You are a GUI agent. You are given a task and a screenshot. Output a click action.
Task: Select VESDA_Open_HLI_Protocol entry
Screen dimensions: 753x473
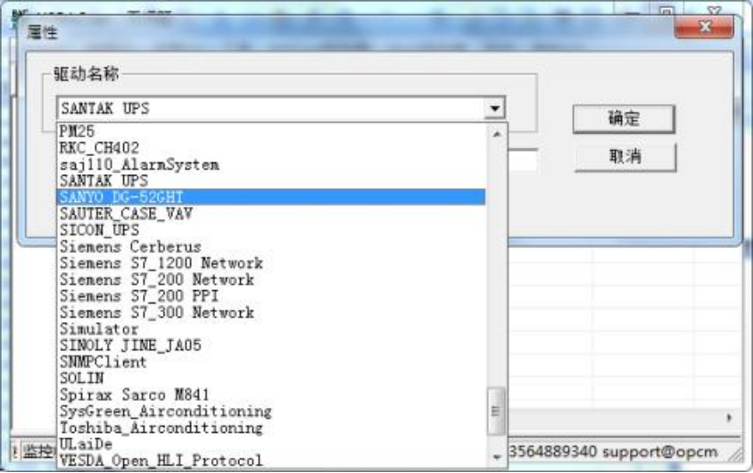click(271, 461)
